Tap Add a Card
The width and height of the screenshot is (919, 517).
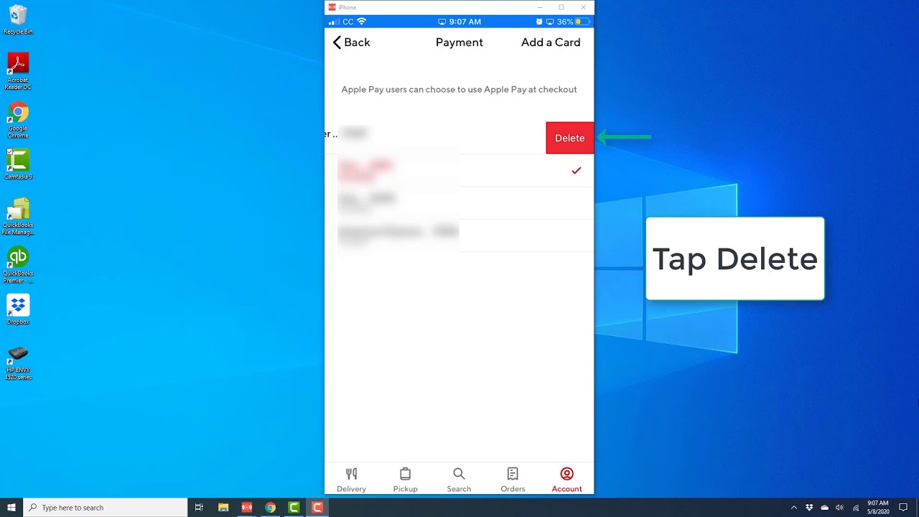(x=551, y=42)
